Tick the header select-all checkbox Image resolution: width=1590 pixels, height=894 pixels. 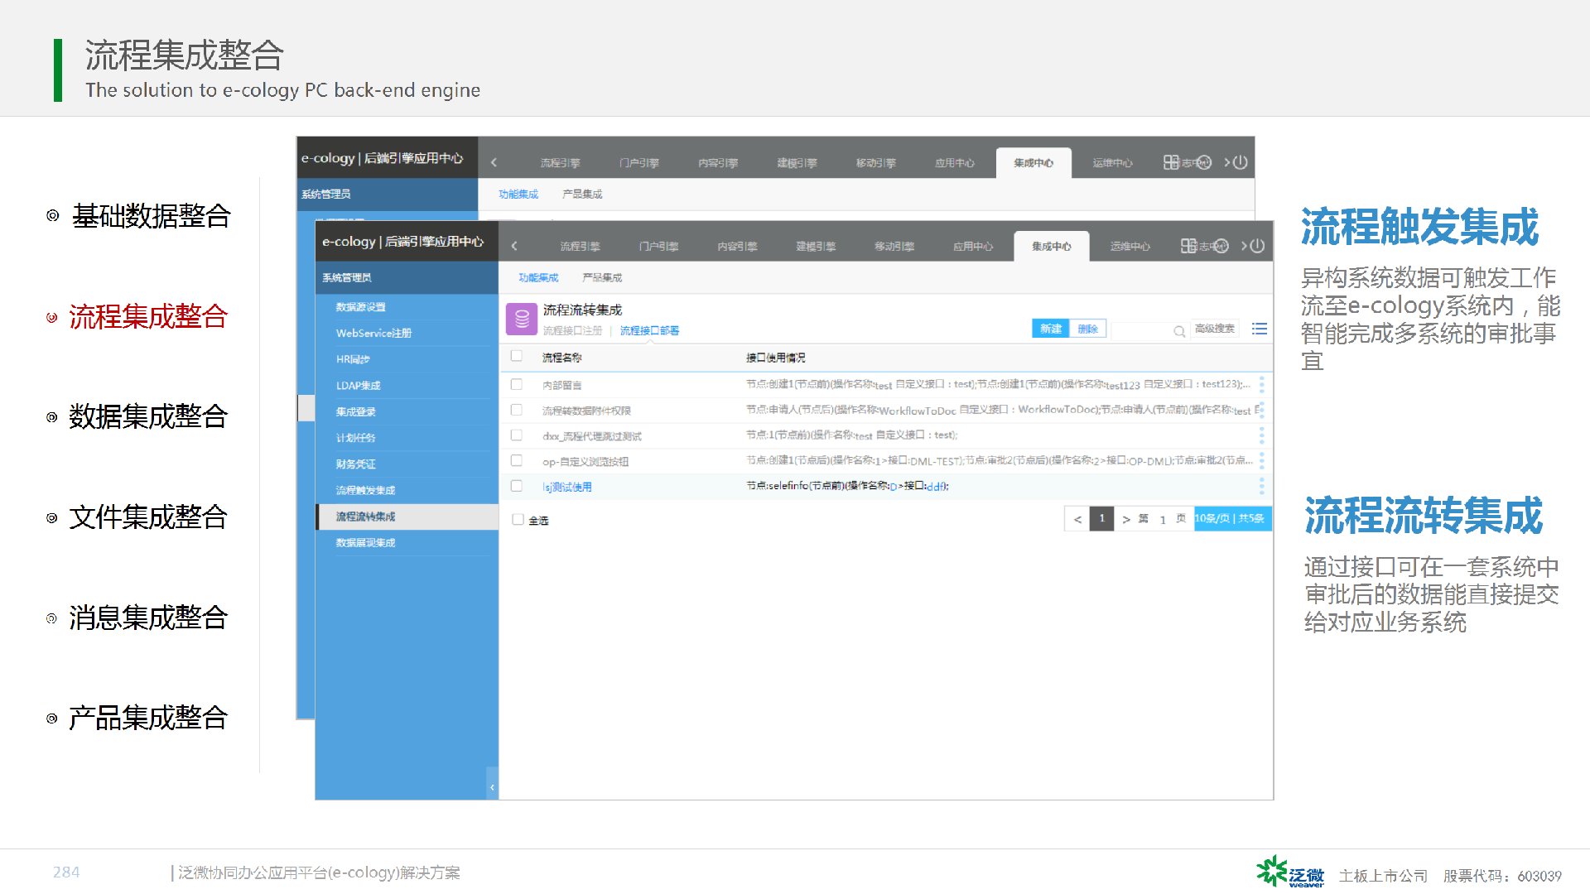(517, 356)
